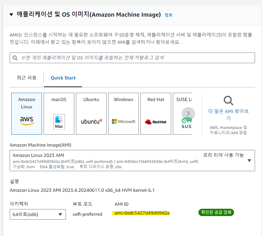
Task: Click the Red Hat logo
Action: [x=155, y=122]
